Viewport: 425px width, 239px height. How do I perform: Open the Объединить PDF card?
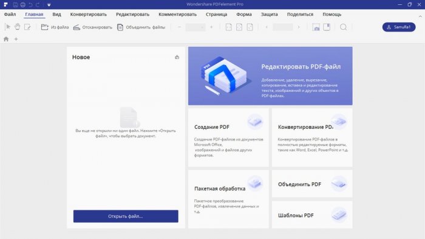tap(312, 184)
